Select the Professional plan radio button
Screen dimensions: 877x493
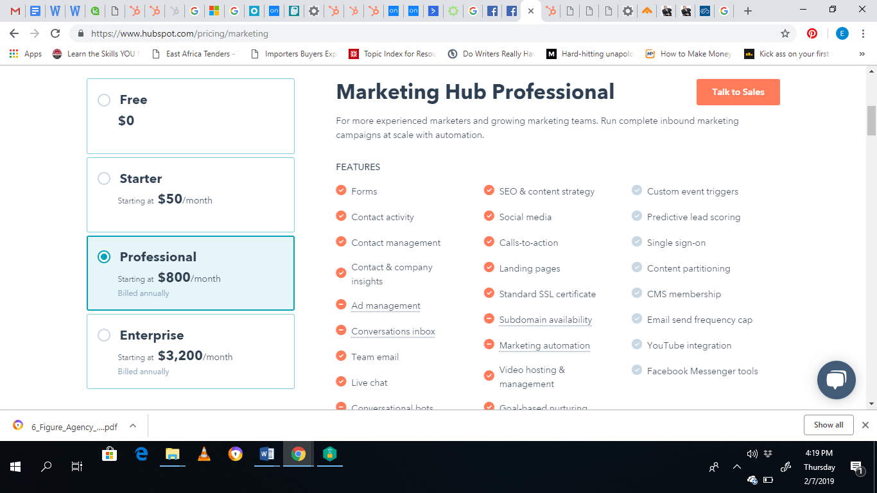tap(104, 257)
